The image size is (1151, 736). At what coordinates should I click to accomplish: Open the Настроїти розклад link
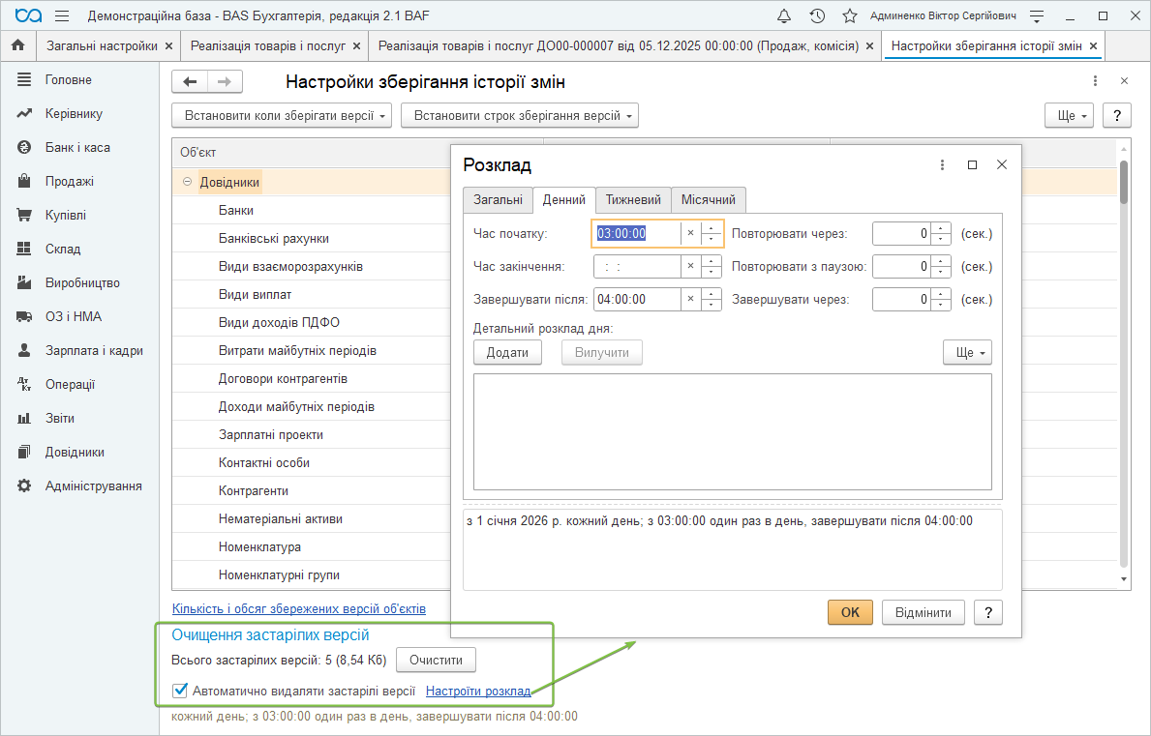click(478, 691)
